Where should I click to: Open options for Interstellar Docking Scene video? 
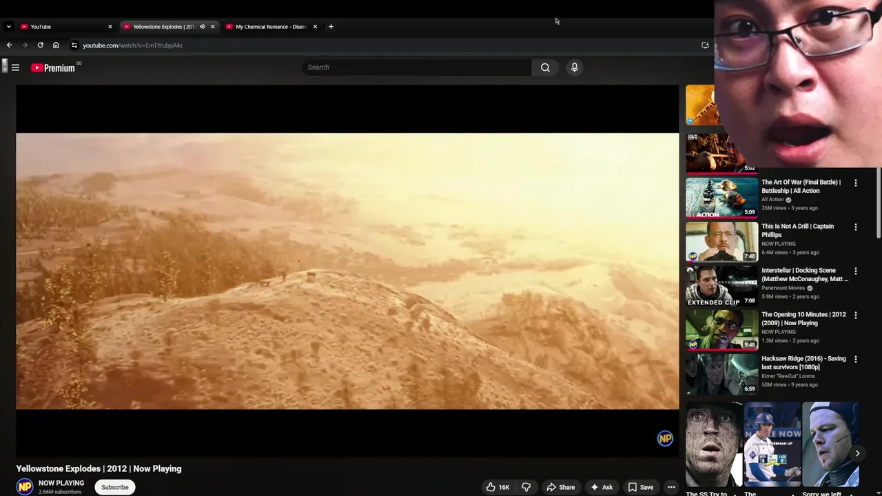coord(856,271)
